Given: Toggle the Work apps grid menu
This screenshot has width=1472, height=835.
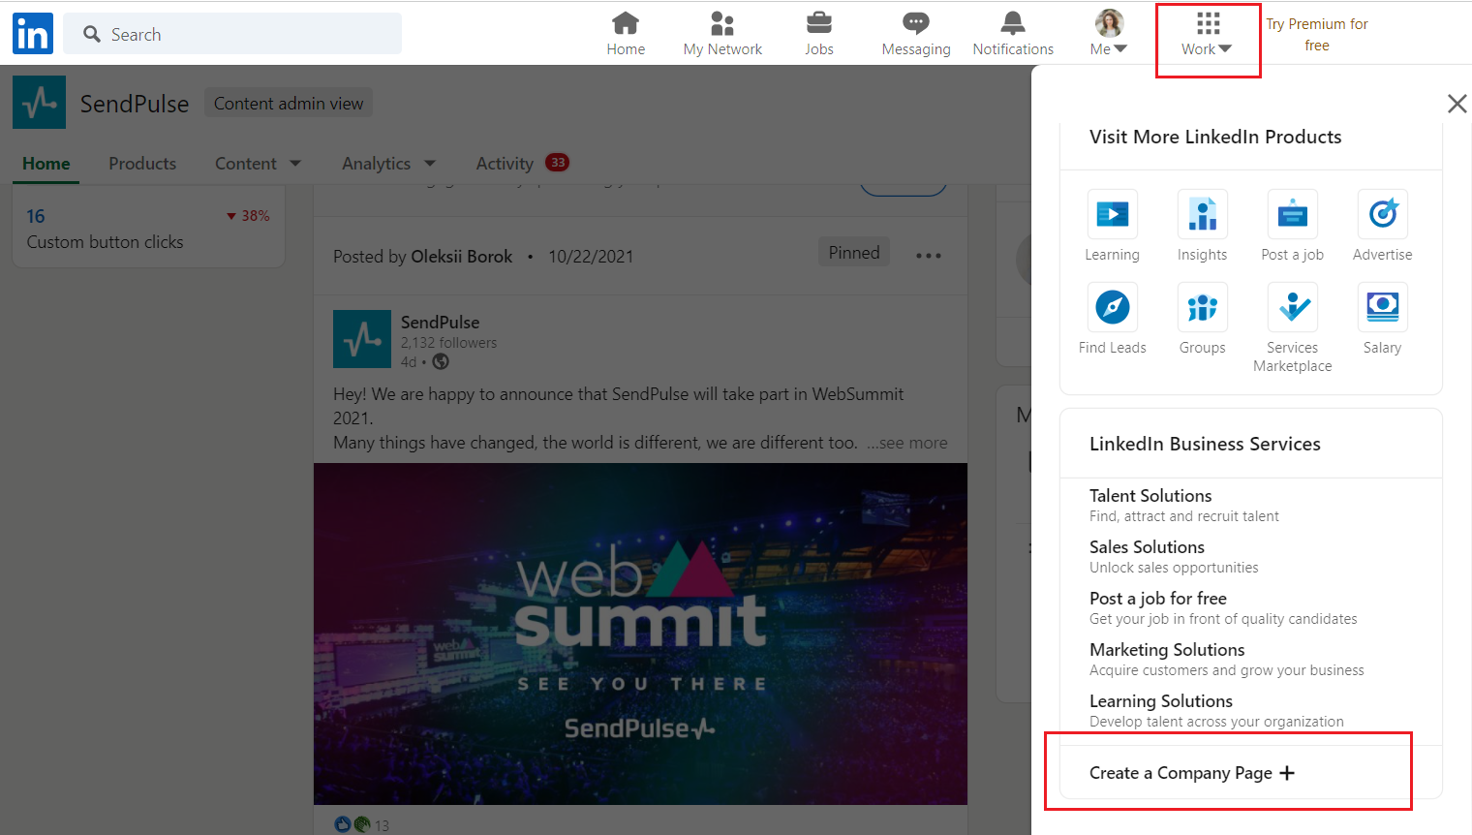Looking at the screenshot, I should coord(1208,34).
